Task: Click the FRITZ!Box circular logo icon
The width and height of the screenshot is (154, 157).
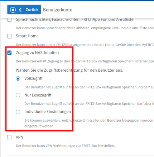Action: click(13, 10)
